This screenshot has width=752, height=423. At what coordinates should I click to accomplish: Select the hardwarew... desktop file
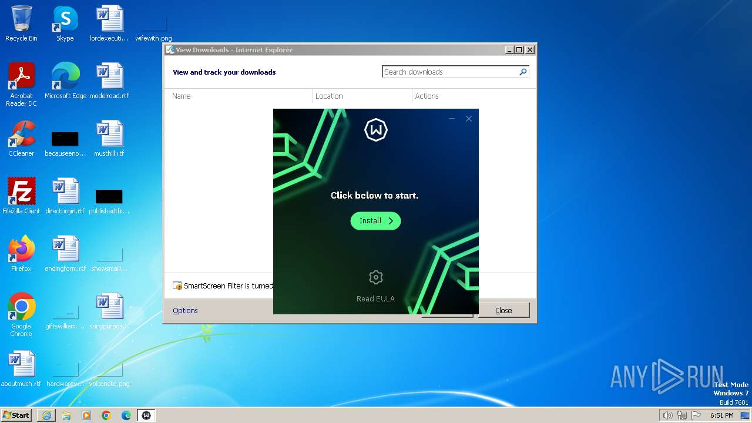click(65, 374)
